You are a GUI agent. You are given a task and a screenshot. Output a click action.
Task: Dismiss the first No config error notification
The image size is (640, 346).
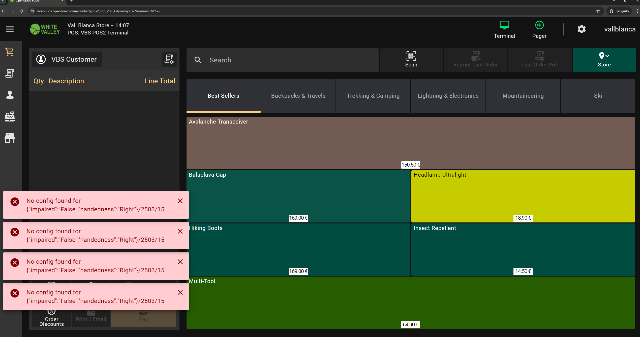click(180, 201)
